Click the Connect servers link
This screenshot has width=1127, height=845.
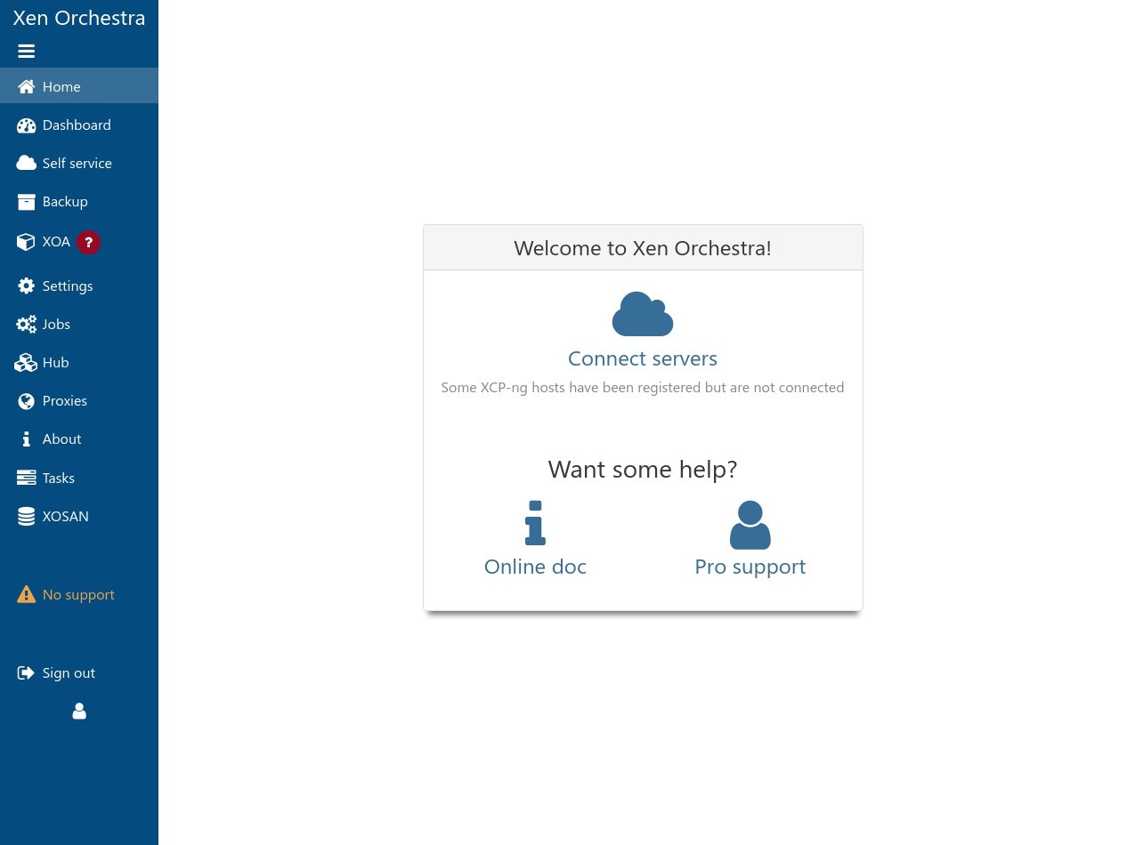pyautogui.click(x=642, y=358)
